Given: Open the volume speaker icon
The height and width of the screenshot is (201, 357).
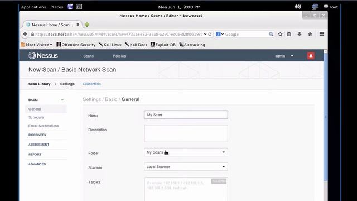Looking at the screenshot, I should click(x=297, y=7).
